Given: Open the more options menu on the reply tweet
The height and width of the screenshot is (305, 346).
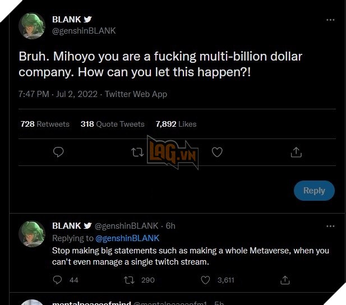Looking at the screenshot, I should point(331,226).
